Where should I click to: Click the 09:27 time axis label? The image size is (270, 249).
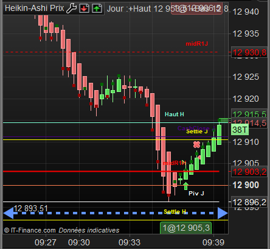[x=46, y=242]
